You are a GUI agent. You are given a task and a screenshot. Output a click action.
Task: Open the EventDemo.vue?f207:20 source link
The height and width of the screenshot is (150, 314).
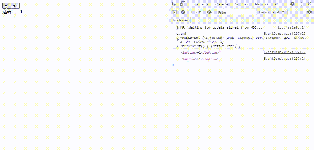tap(285, 34)
